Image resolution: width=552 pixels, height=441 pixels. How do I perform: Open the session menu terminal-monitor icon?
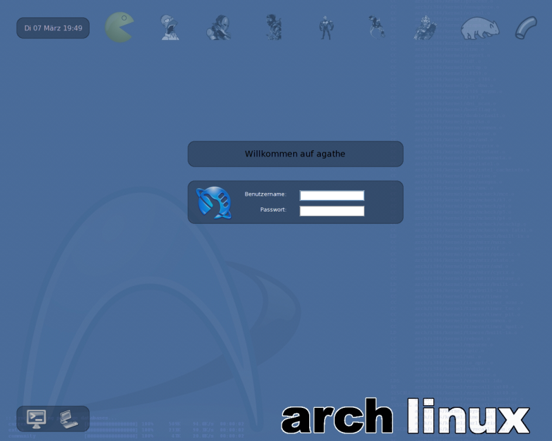[x=37, y=419]
